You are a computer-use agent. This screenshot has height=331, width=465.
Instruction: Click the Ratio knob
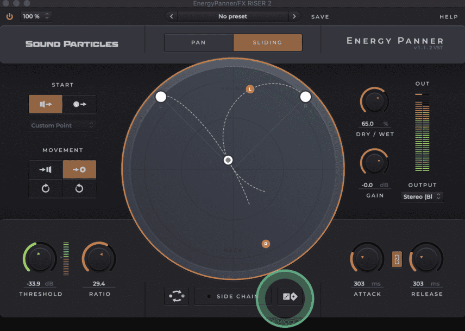tap(99, 259)
